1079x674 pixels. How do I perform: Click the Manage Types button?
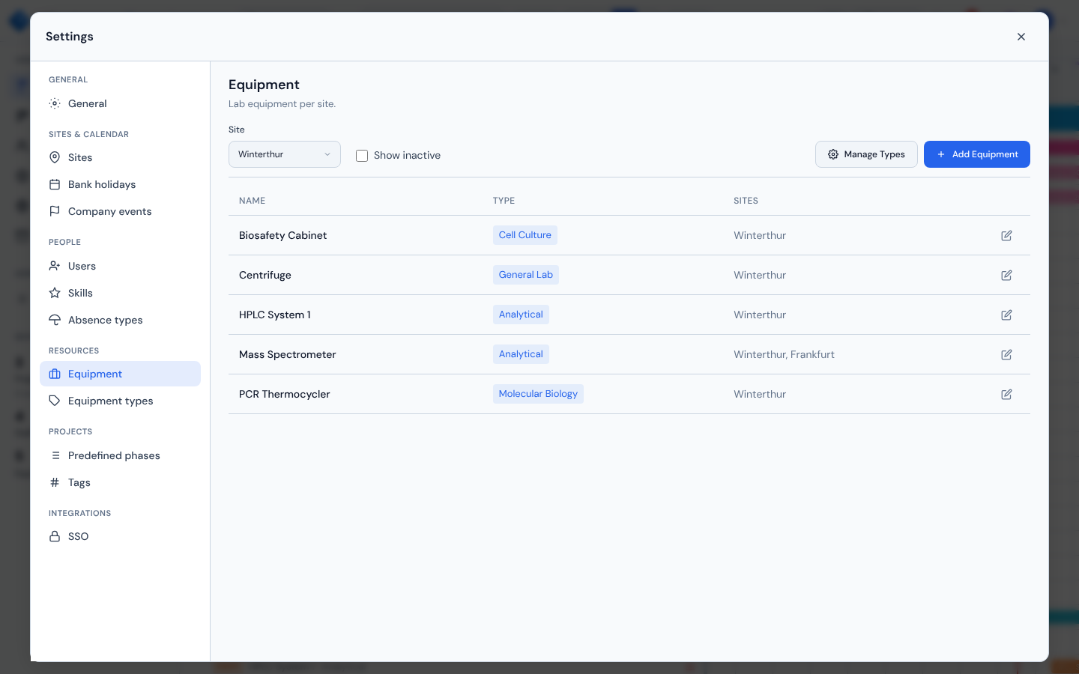[x=866, y=154]
